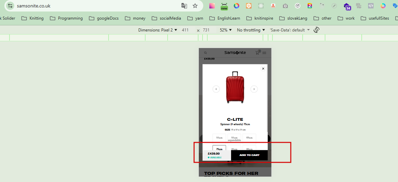Open the gray camera screenshot extension
This screenshot has height=182, width=398.
pos(285,6)
